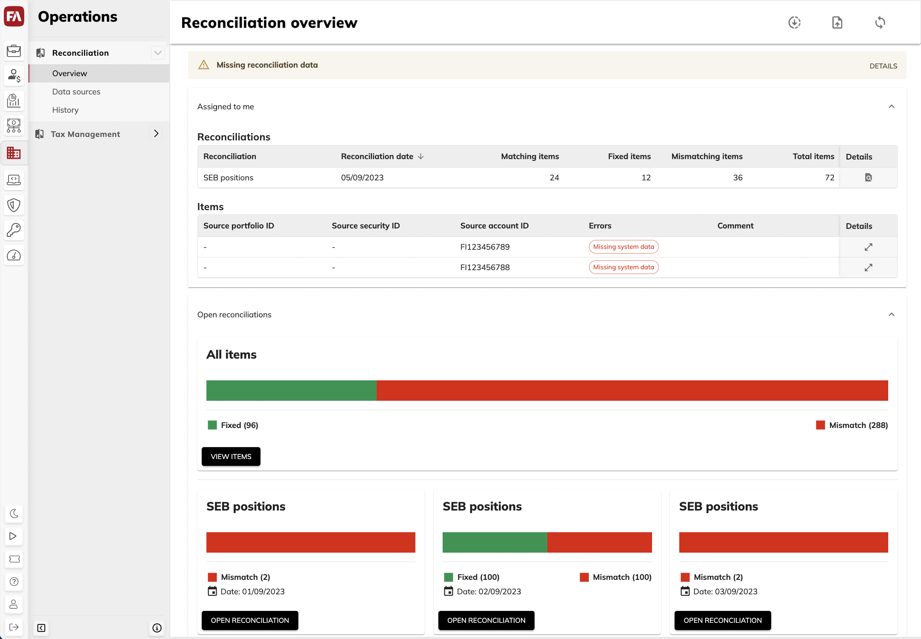921x639 pixels.
Task: Click the VIEW ITEMS button
Action: click(x=231, y=456)
